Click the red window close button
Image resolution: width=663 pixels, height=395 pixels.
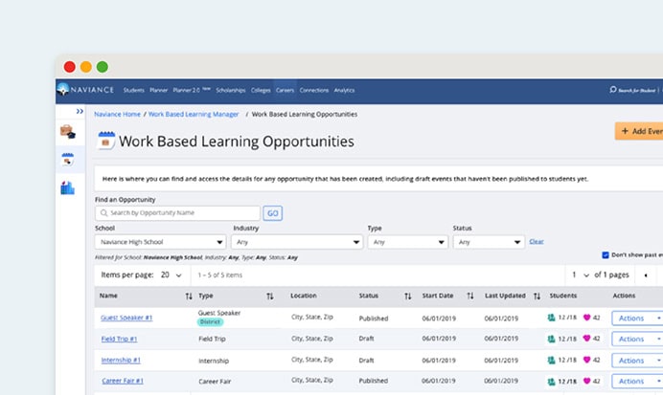click(70, 67)
